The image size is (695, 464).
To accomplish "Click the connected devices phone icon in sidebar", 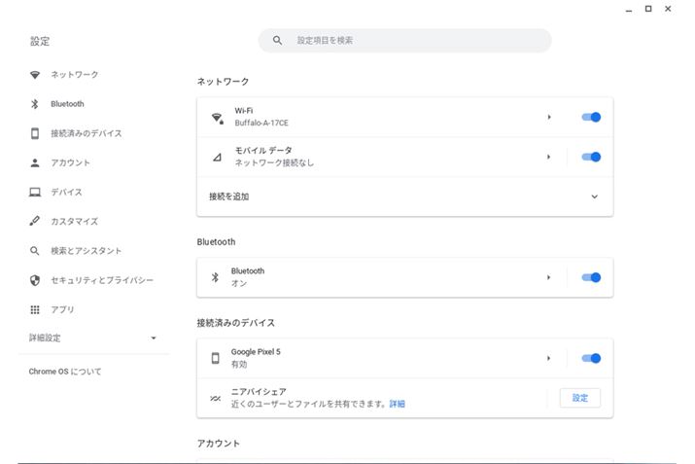I will pos(35,133).
